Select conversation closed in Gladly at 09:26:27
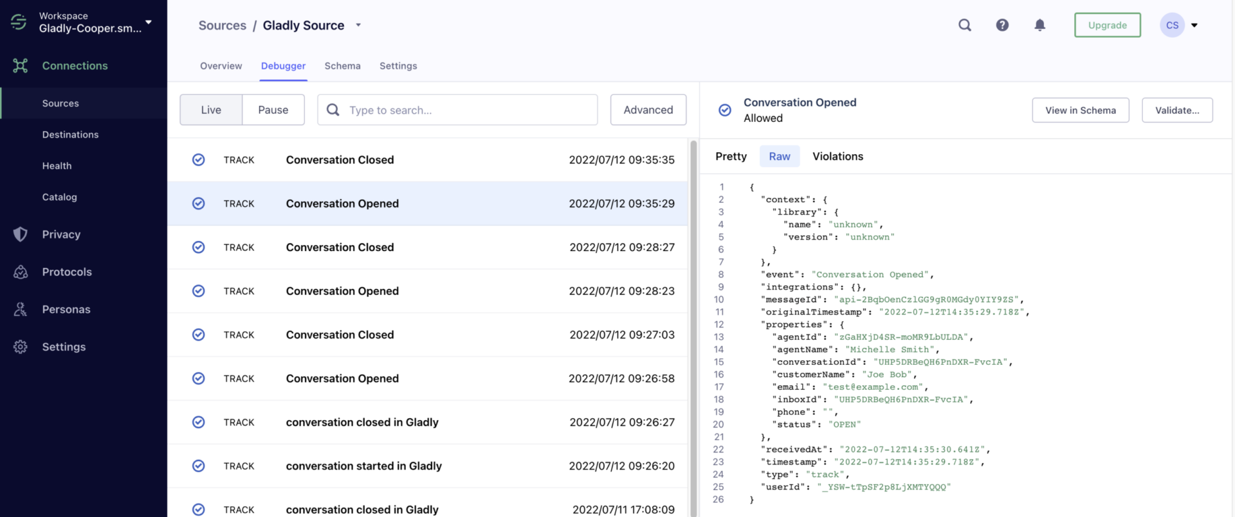1235x517 pixels. (428, 422)
